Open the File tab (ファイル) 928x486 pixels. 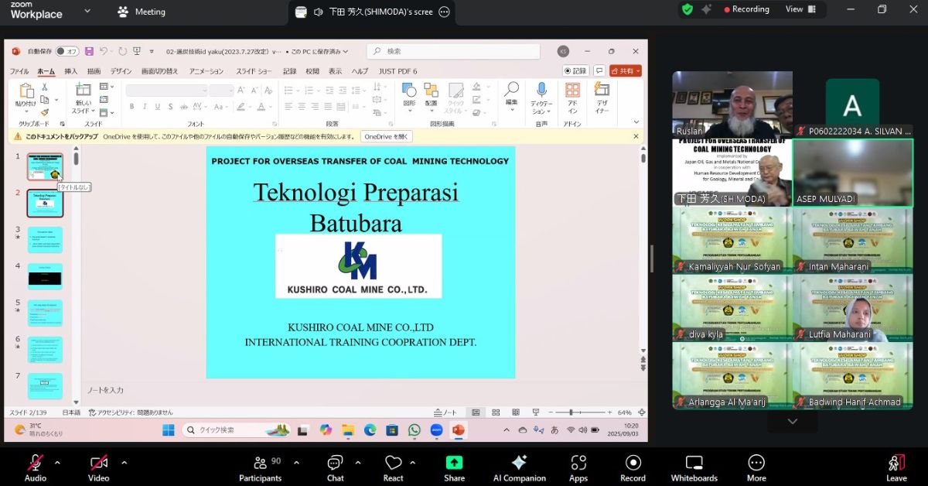point(19,71)
